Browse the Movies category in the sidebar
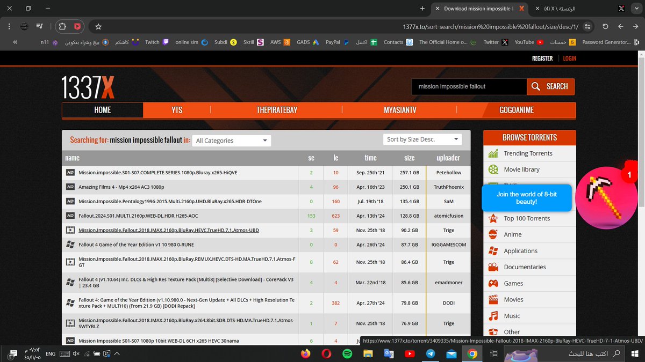The height and width of the screenshot is (362, 645). (513, 300)
